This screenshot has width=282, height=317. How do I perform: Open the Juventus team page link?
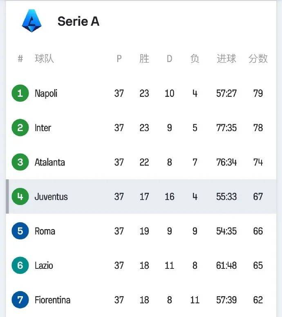[51, 197]
